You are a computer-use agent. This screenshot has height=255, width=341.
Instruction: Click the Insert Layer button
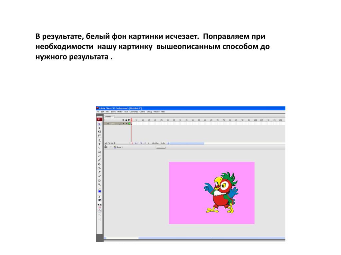point(106,143)
